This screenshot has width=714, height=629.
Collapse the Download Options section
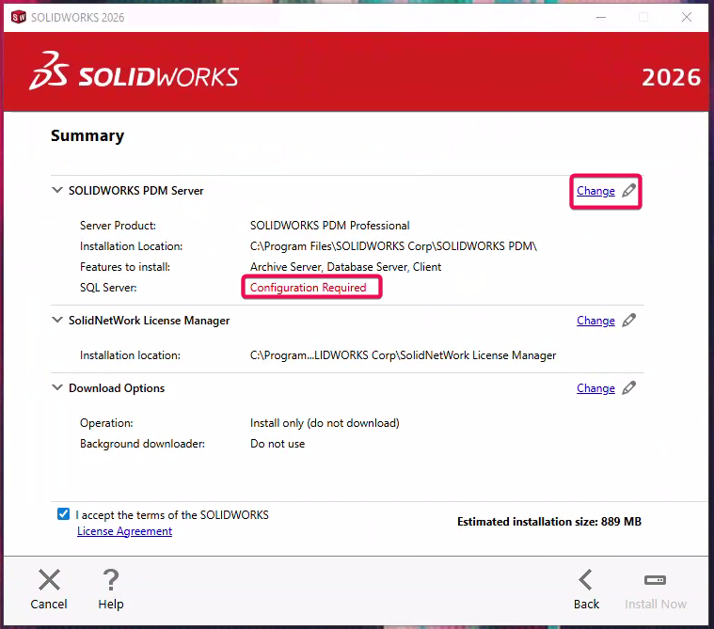(57, 388)
